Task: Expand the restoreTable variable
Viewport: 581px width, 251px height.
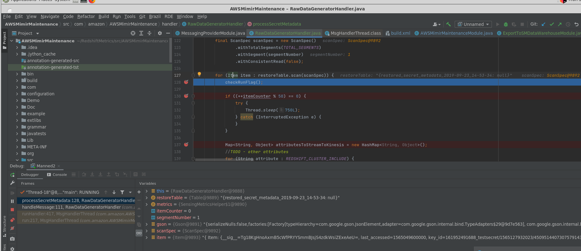Action: [147, 198]
